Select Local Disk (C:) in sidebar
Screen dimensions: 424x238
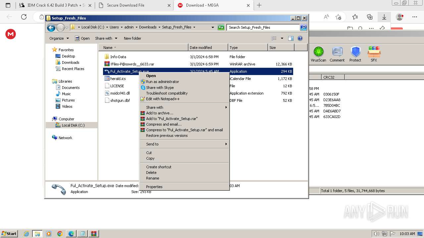click(73, 125)
